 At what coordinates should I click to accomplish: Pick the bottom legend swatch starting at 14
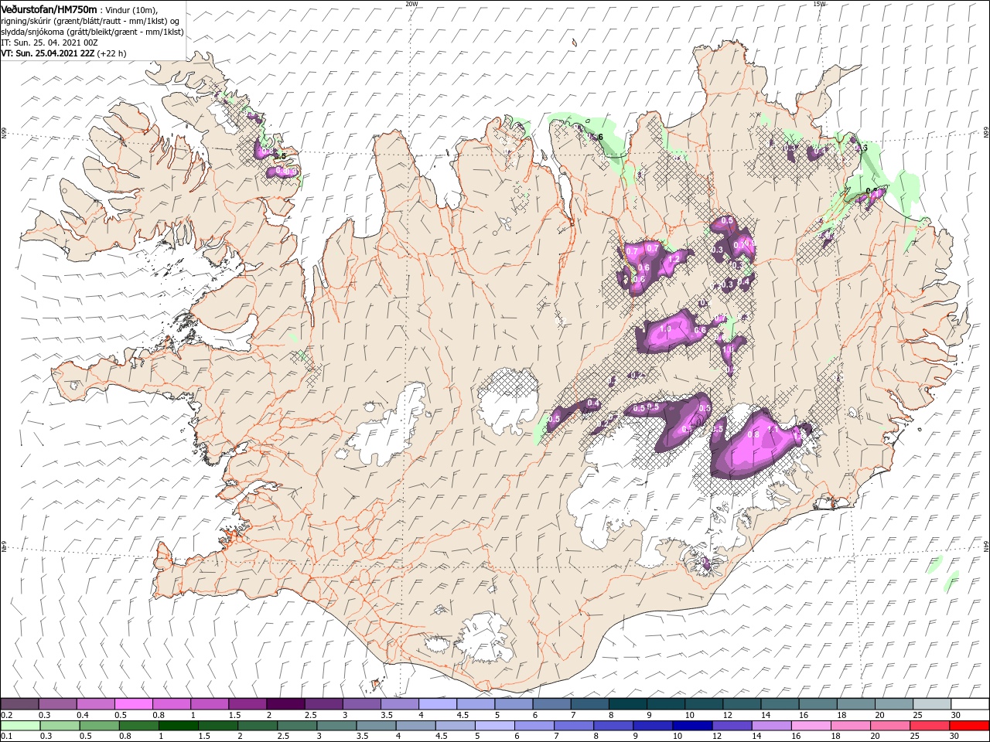click(x=771, y=726)
